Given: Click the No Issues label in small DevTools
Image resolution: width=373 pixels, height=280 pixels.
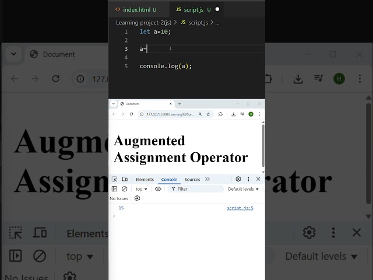Looking at the screenshot, I should [119, 198].
